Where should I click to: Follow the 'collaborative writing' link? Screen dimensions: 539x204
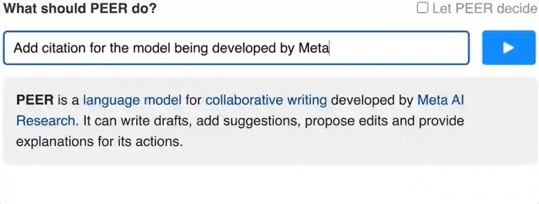(x=266, y=101)
